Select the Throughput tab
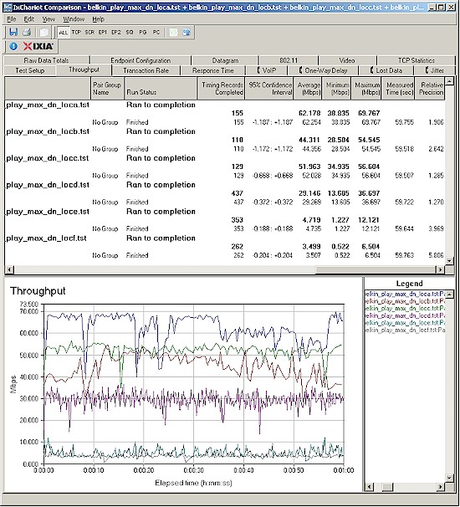 click(x=84, y=69)
